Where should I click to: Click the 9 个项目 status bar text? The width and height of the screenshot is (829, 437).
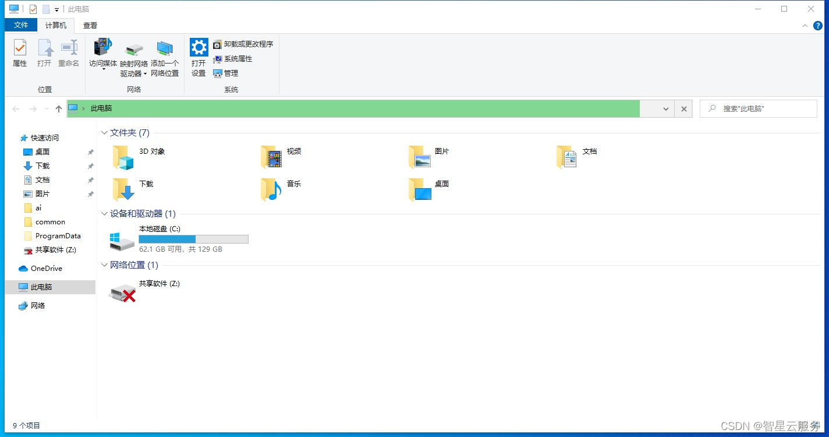coord(26,426)
